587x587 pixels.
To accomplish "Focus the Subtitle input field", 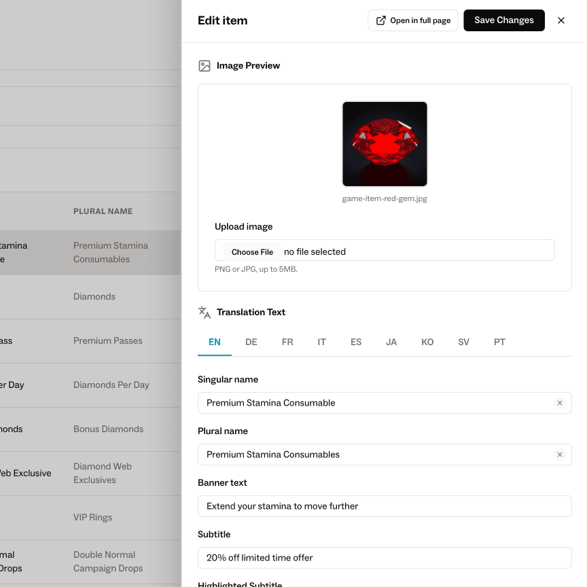I will pos(385,558).
